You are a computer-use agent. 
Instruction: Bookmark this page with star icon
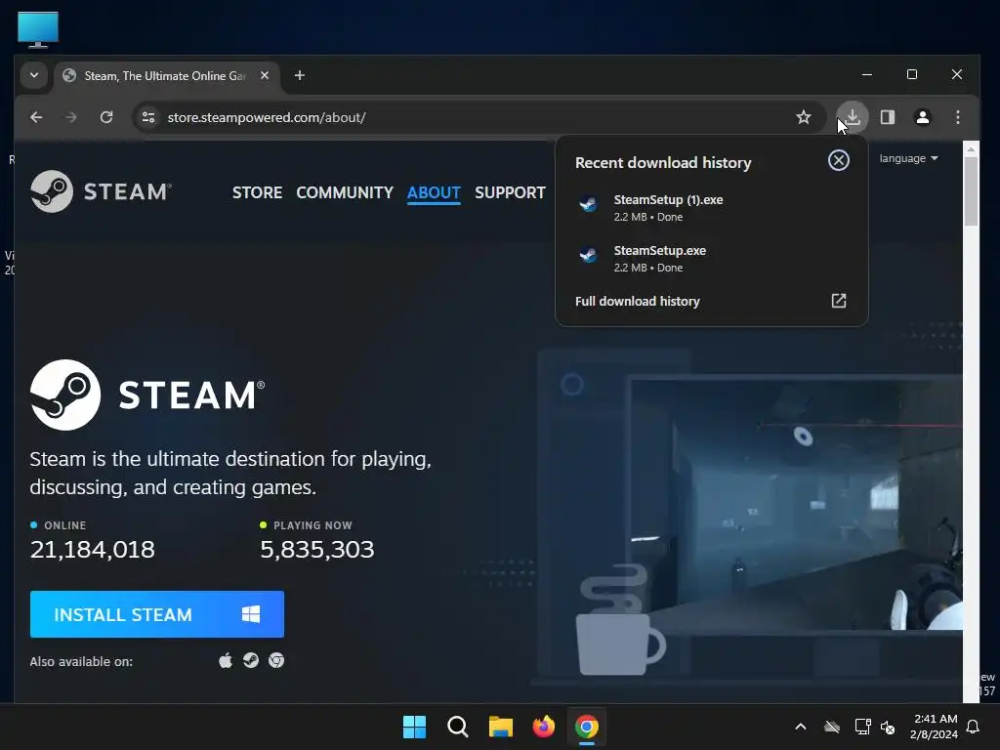pyautogui.click(x=804, y=117)
